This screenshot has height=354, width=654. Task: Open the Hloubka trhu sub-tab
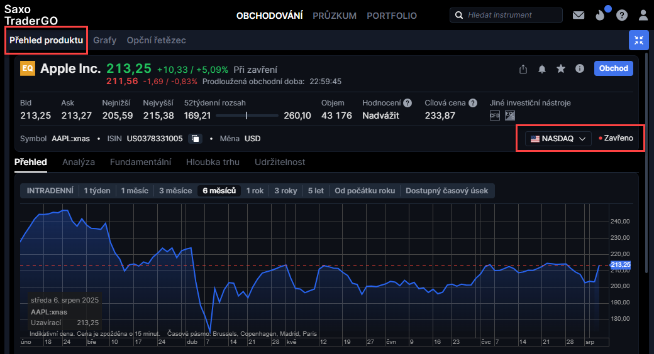(213, 162)
